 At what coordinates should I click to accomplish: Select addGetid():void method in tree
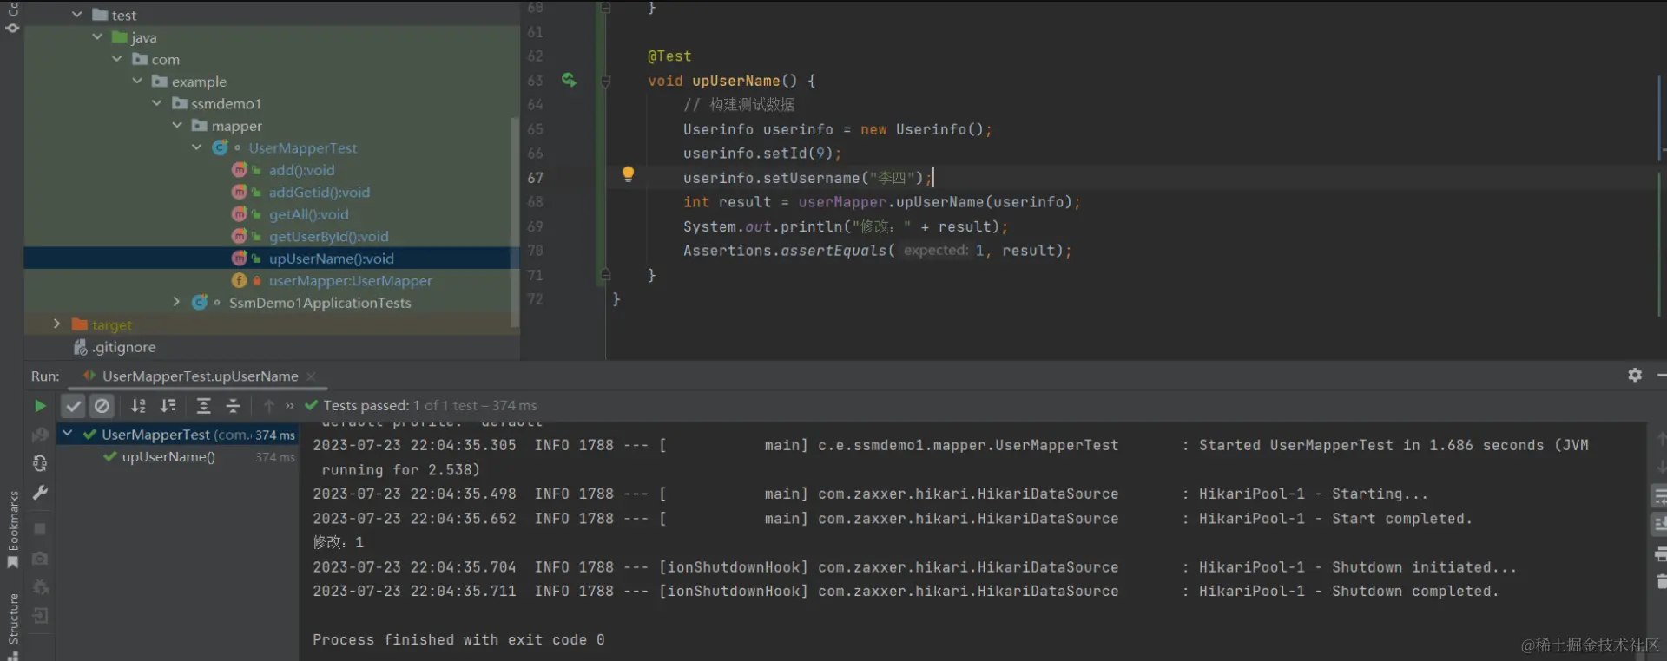point(320,193)
